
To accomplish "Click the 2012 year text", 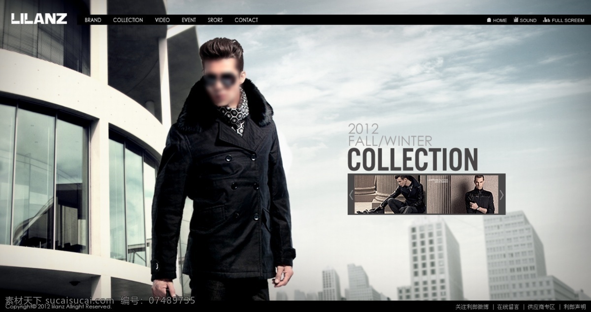I will click(x=363, y=129).
